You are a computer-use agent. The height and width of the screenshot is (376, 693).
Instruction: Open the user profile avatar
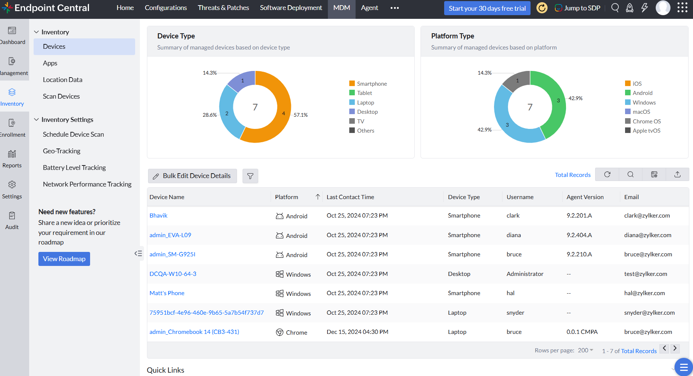[x=663, y=8]
